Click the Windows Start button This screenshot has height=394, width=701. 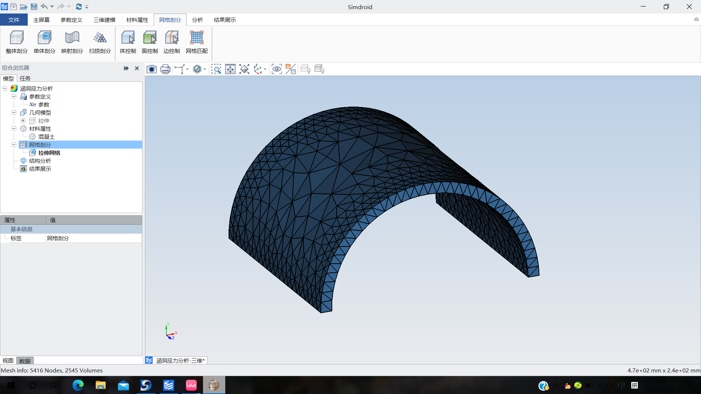(11, 385)
